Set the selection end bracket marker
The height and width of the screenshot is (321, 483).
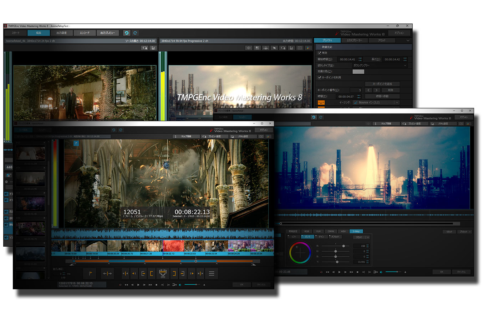(174, 274)
